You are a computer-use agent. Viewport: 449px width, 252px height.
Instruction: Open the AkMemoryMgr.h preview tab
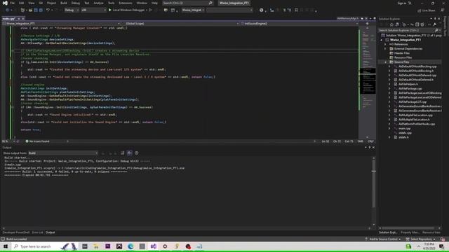347,19
